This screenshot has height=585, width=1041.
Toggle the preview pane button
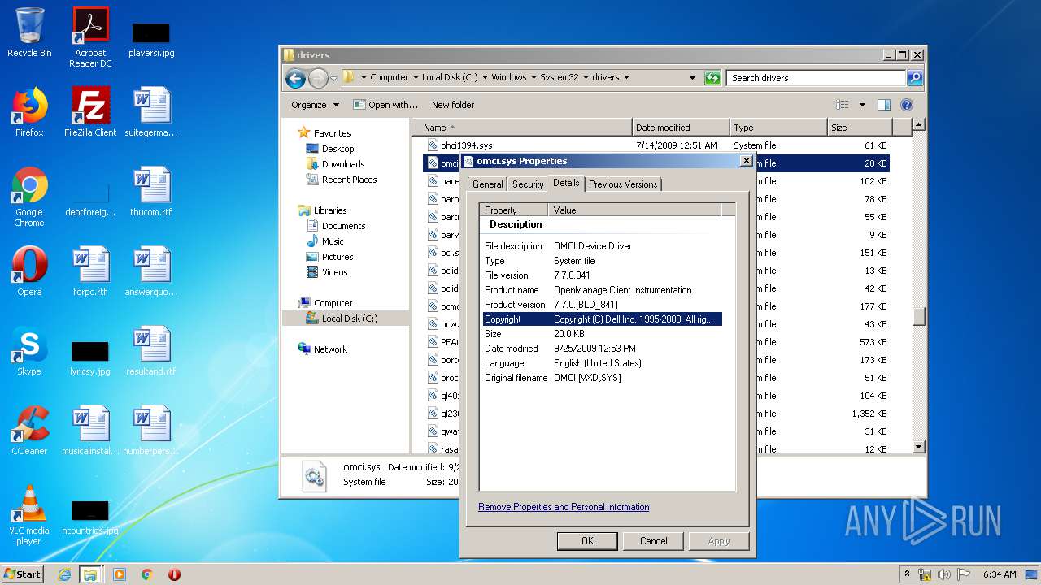pyautogui.click(x=884, y=105)
